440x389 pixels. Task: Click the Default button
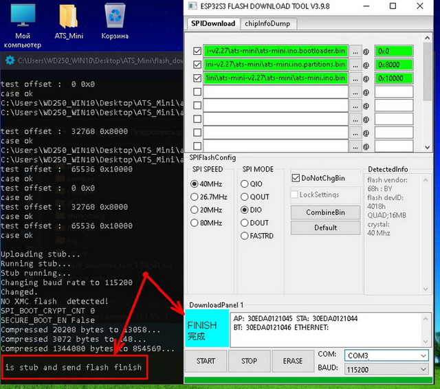325,227
